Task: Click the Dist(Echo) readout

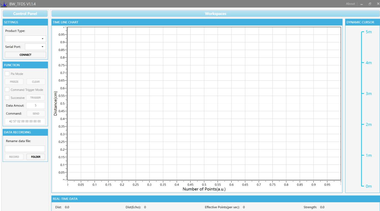Action: 136,207
